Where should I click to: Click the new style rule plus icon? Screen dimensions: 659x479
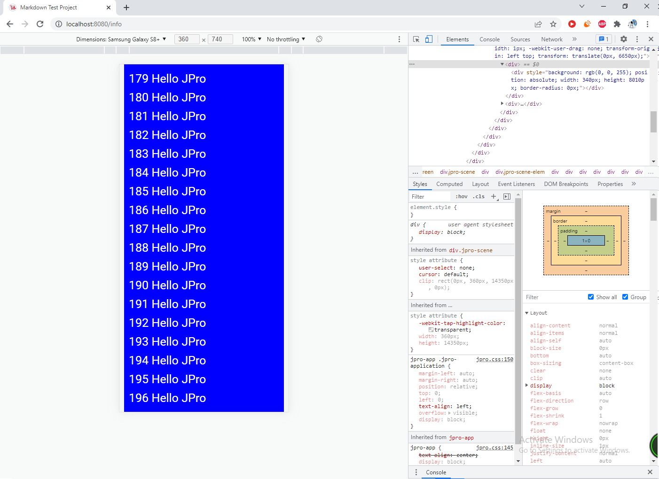coord(493,196)
